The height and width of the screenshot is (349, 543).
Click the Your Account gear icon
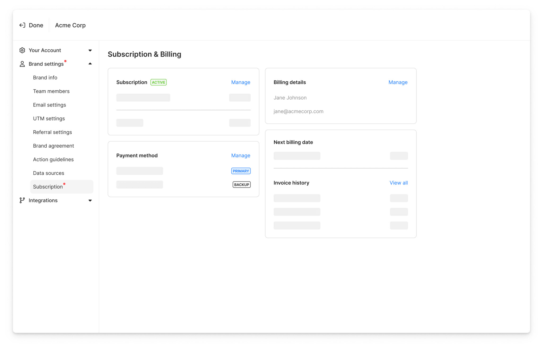coord(22,50)
